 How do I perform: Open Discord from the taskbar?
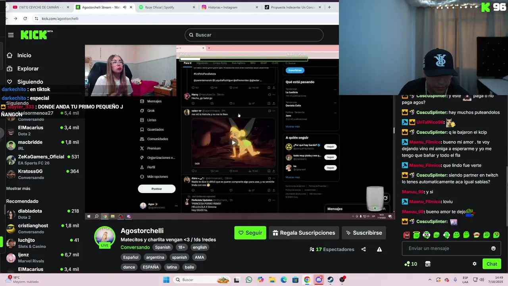click(319, 280)
